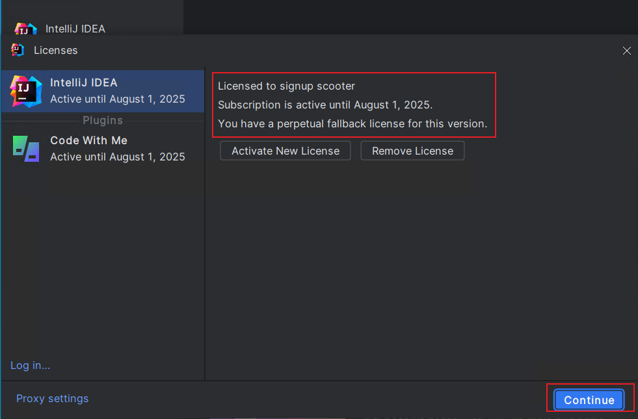Click the Continue button
Screen dimensions: 638x419
(589, 400)
